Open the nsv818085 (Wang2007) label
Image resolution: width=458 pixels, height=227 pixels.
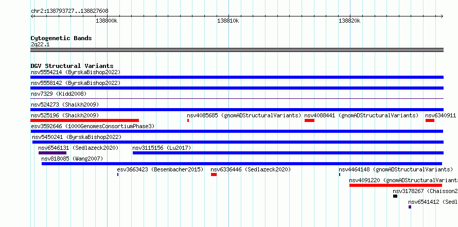(x=72, y=159)
